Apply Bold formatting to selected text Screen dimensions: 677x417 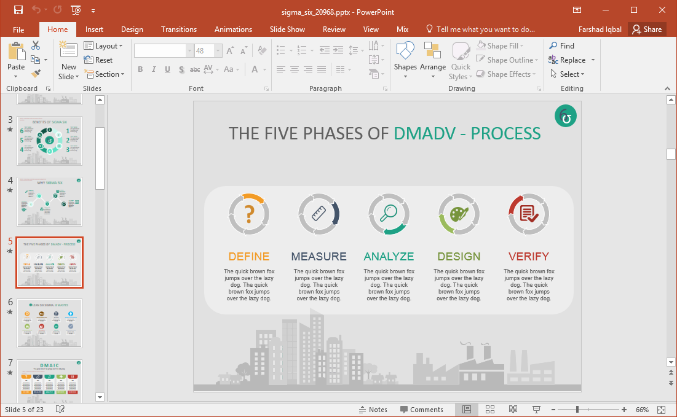coord(140,69)
